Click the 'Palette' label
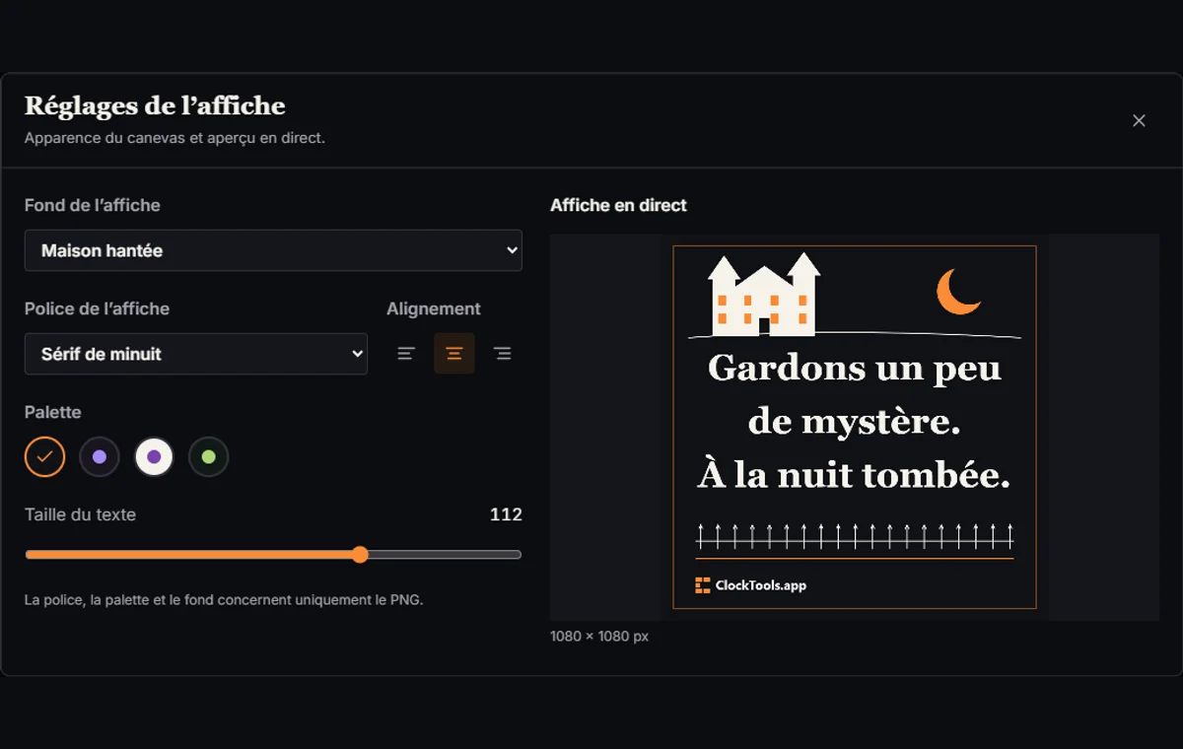The image size is (1183, 749). (x=52, y=412)
